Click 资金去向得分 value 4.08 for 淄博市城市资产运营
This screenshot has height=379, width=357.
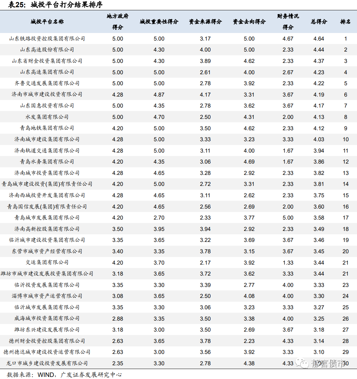coord(249,296)
